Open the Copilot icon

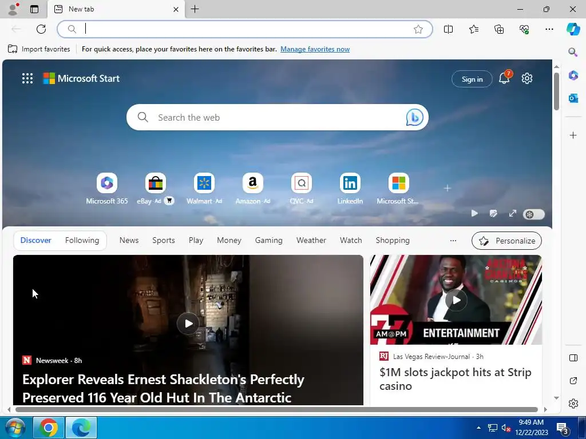tap(573, 29)
